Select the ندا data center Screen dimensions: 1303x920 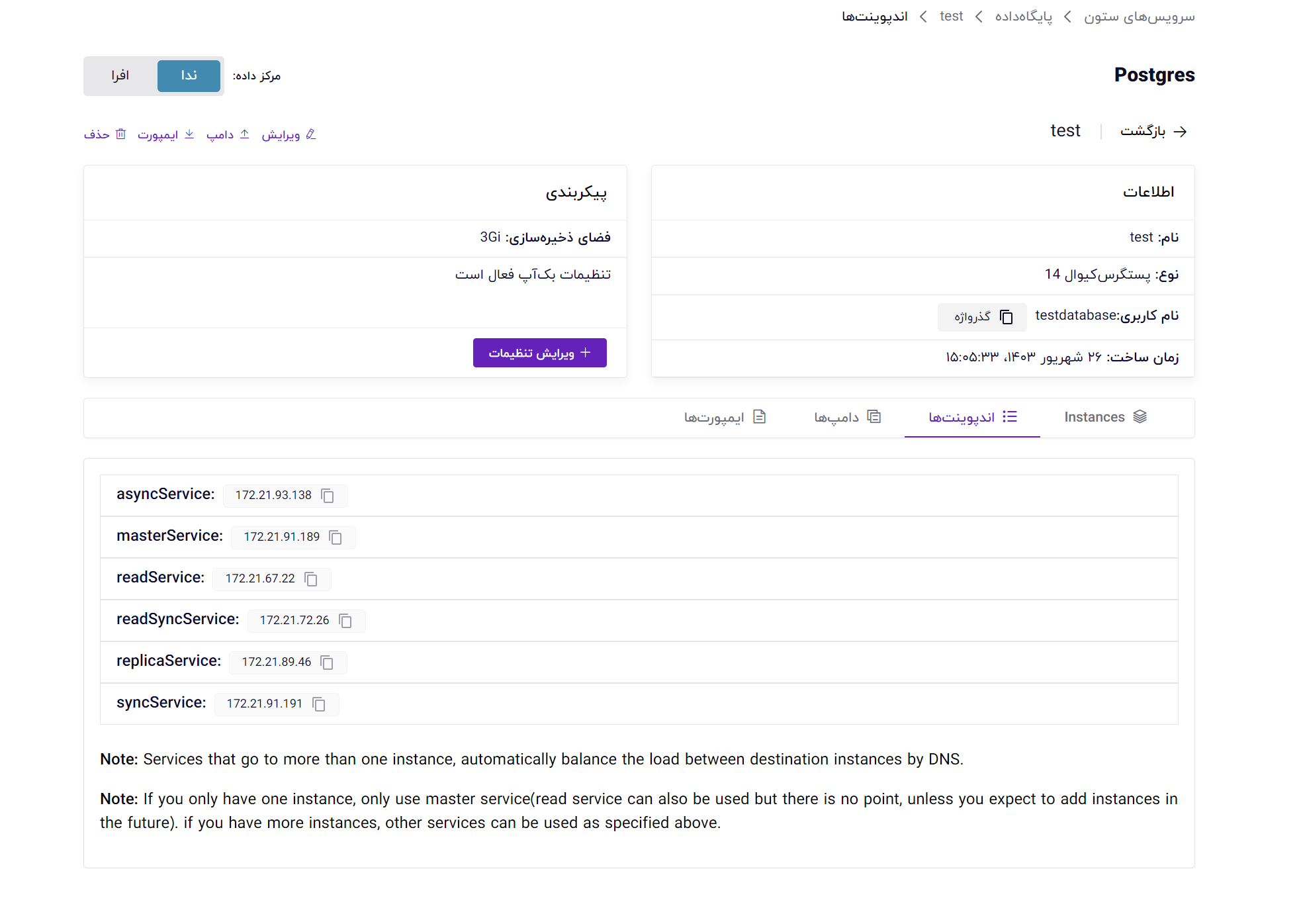point(189,75)
